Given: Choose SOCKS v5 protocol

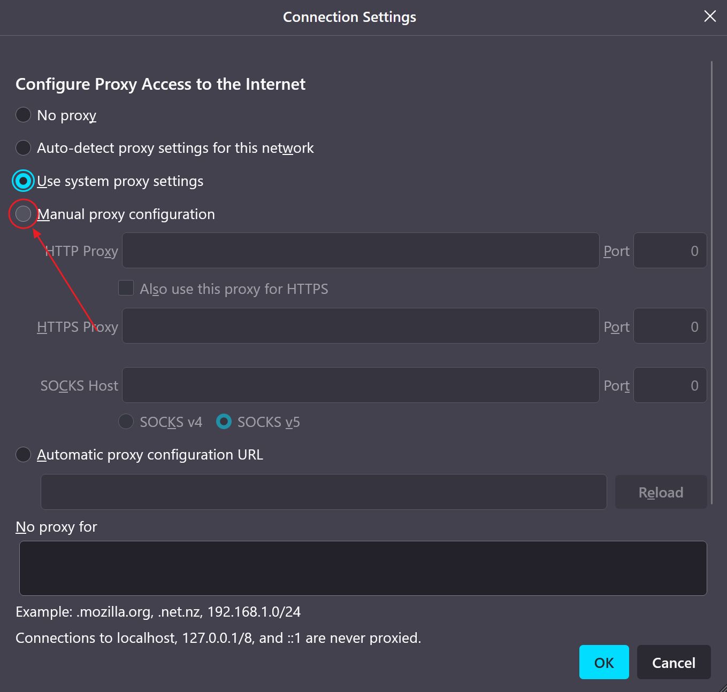Looking at the screenshot, I should 224,422.
